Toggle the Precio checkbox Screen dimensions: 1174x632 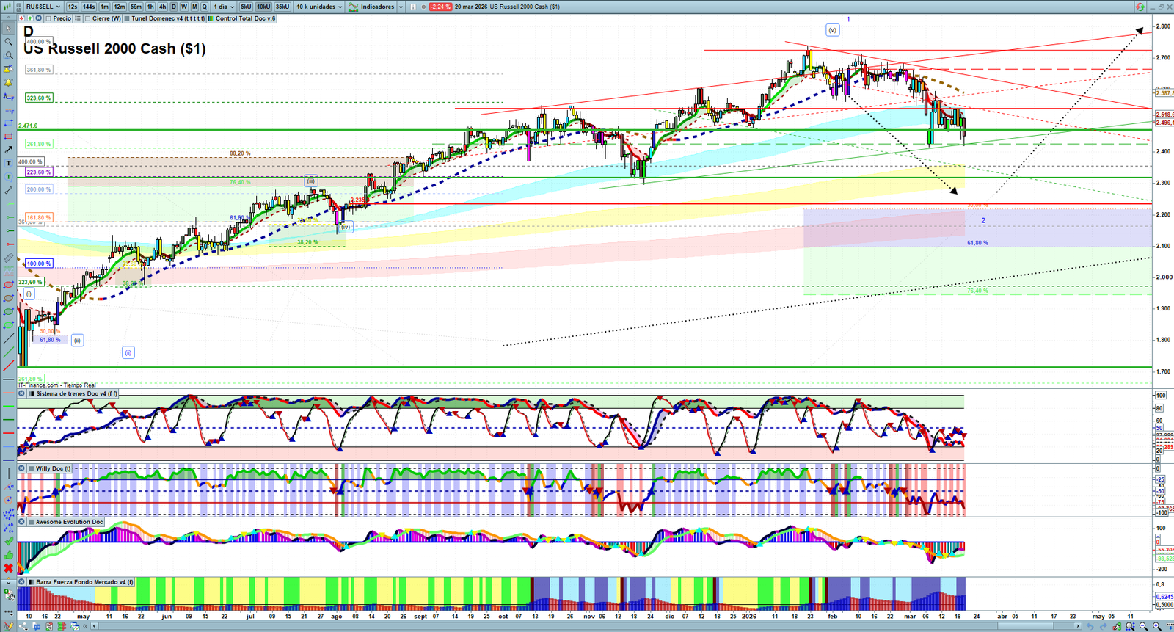click(48, 18)
